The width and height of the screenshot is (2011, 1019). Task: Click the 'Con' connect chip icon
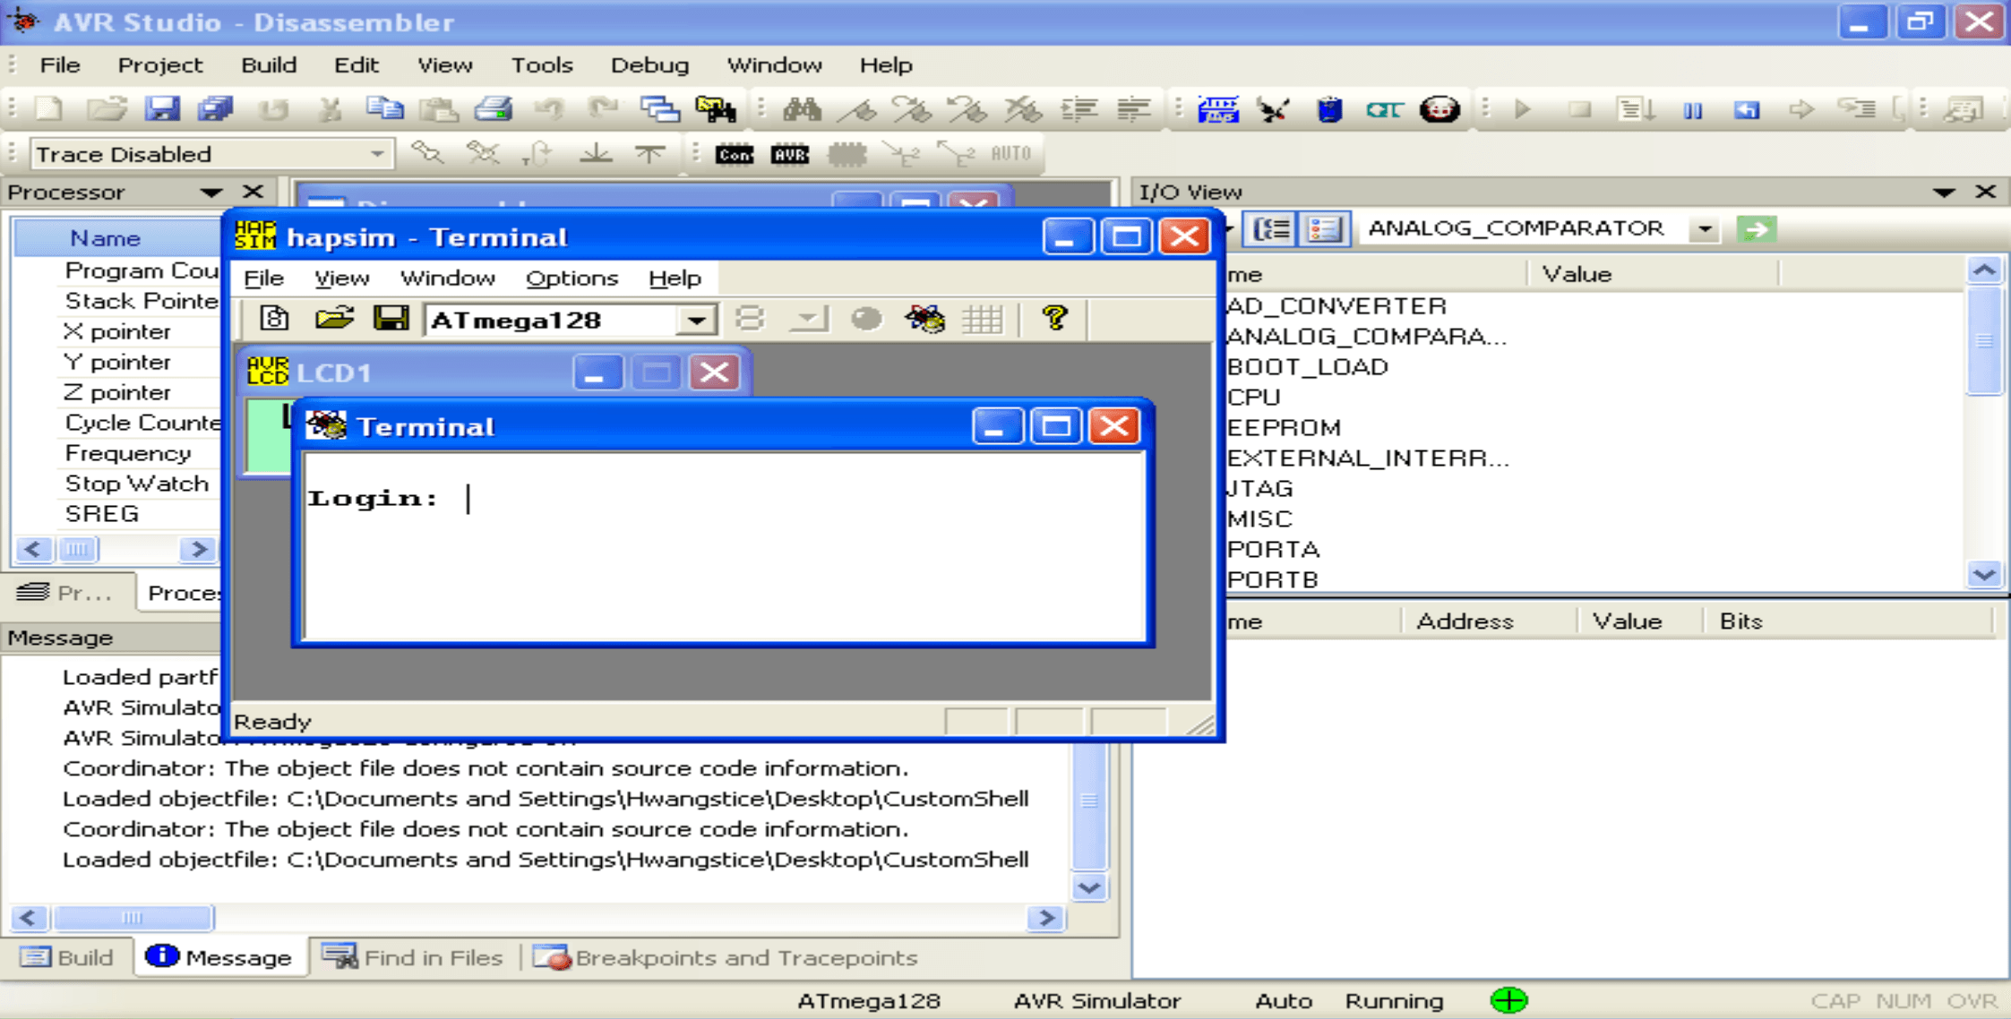tap(734, 154)
